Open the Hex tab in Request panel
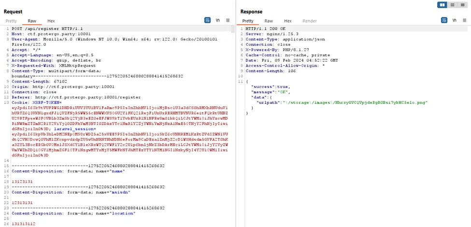The image size is (471, 227). click(51, 21)
